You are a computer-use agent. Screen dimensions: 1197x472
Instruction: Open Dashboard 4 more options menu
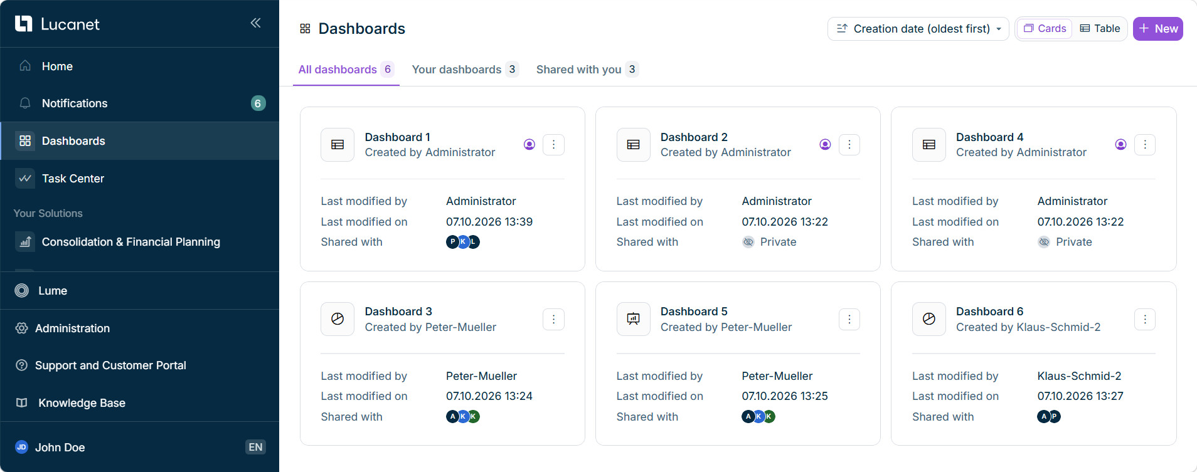tap(1145, 145)
